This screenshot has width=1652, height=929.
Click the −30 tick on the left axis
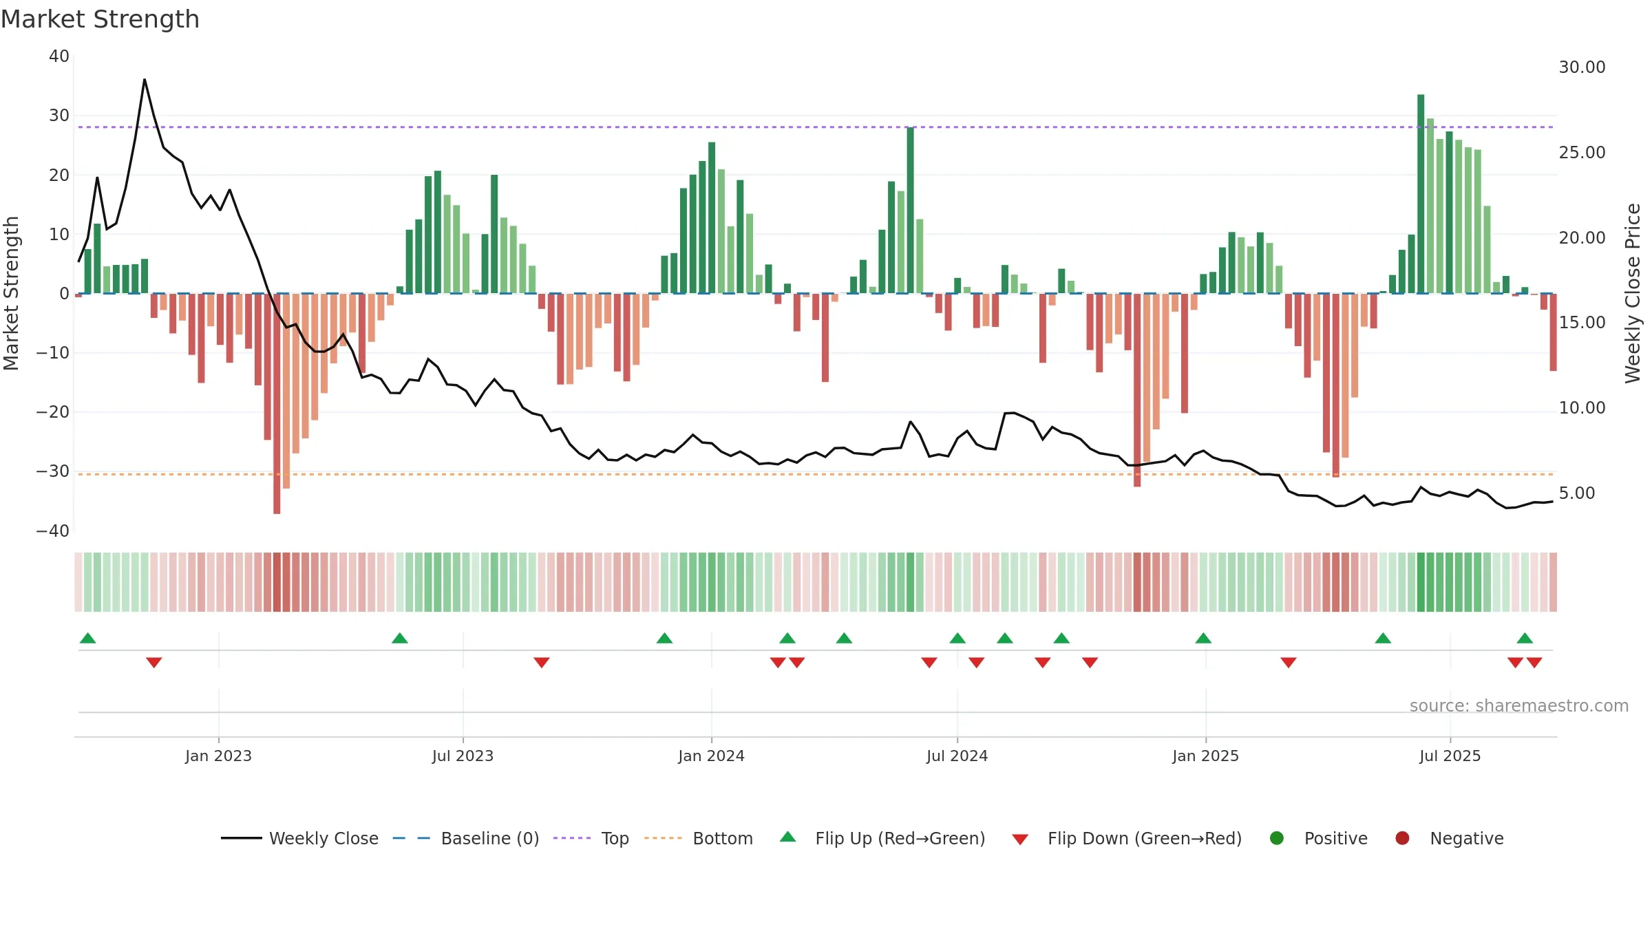tap(53, 471)
